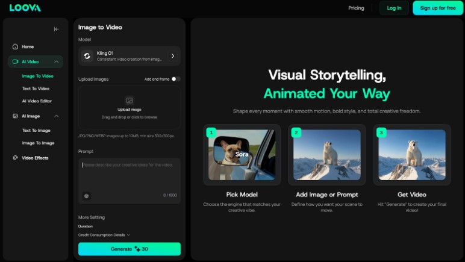
Task: Click the LOOVA logo
Action: point(25,8)
